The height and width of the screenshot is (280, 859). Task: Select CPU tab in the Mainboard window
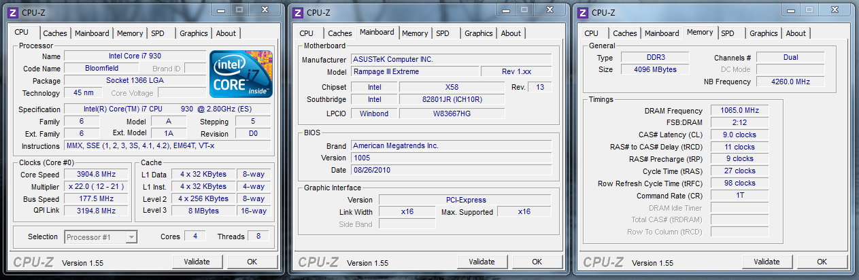[307, 33]
